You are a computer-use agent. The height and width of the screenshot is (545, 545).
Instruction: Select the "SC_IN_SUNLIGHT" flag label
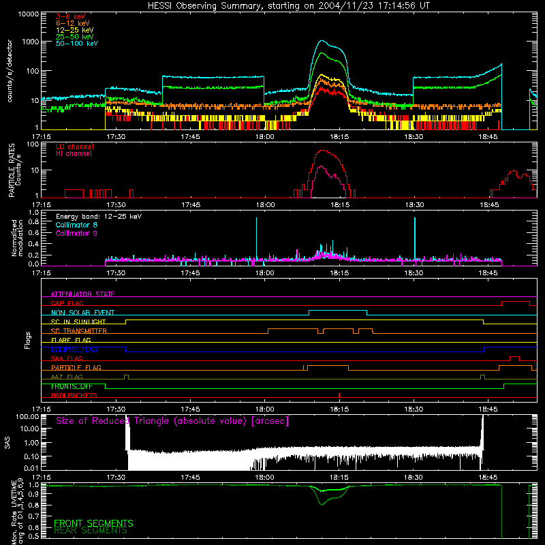pyautogui.click(x=78, y=322)
